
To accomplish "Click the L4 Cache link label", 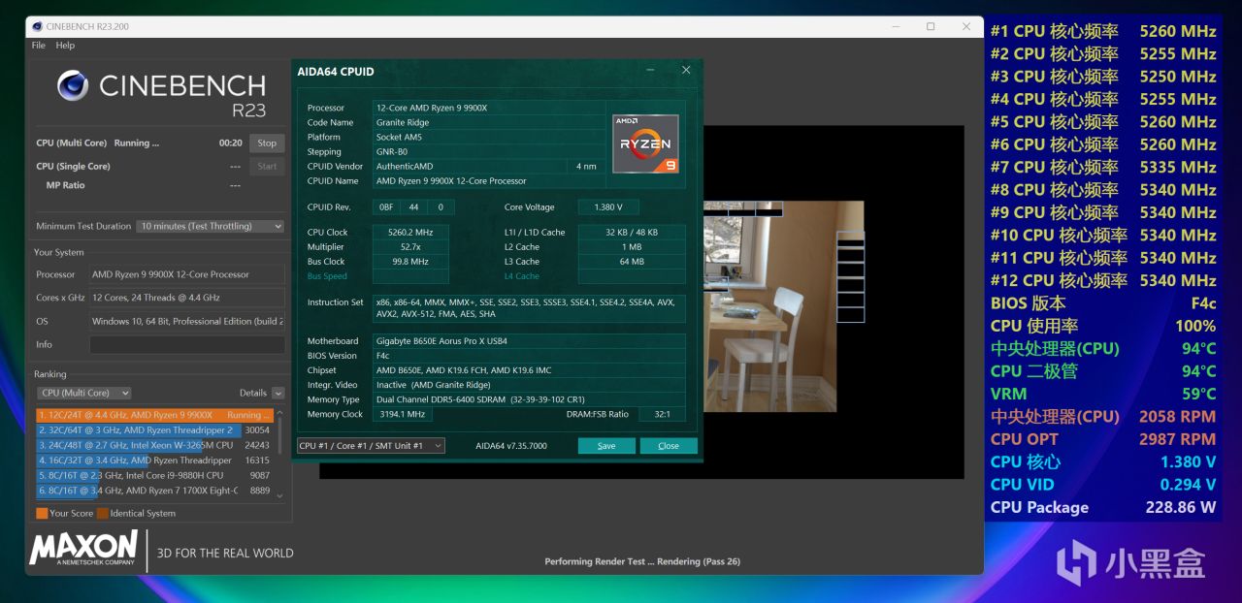I will [521, 276].
